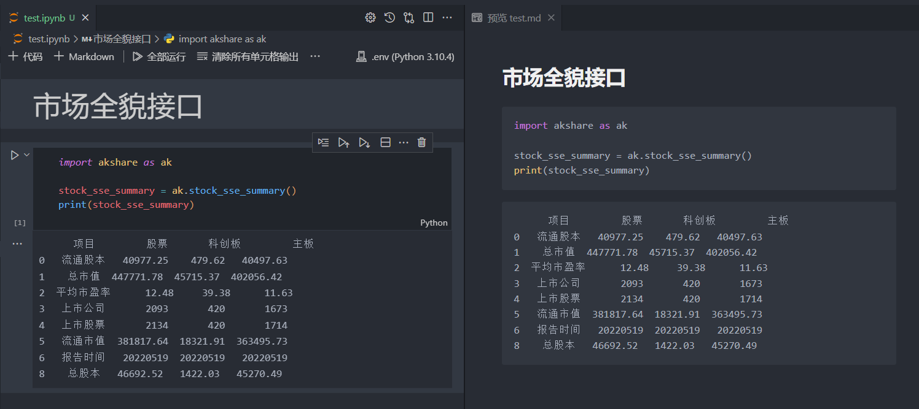Image resolution: width=919 pixels, height=409 pixels.
Task: Open kernel picker labeled .env (Python 3.10.4)
Action: point(405,56)
